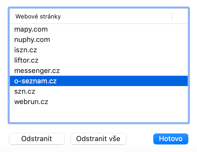This screenshot has width=197, height=152.
Task: Click the first website row in the table
Action: pos(31,29)
